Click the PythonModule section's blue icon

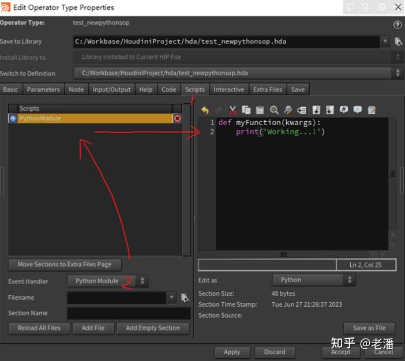13,119
